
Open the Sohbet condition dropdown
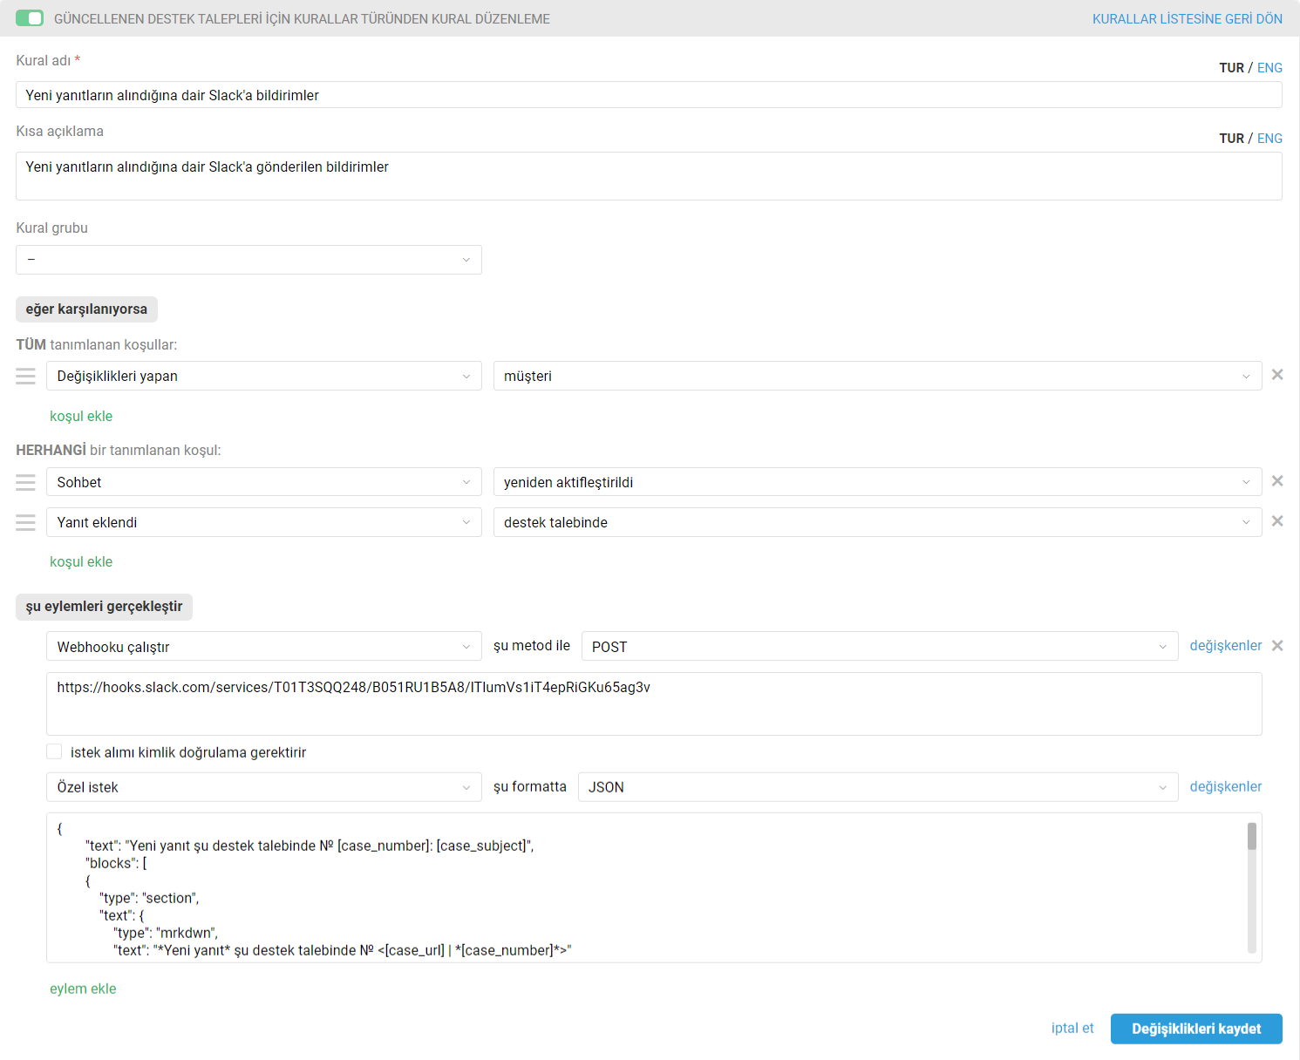point(264,482)
